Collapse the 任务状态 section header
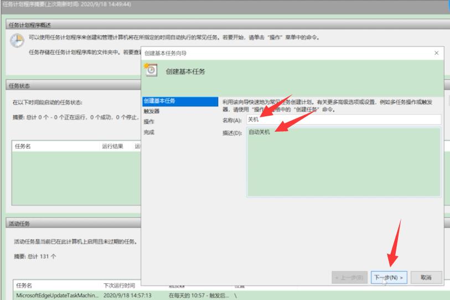The width and height of the screenshot is (450, 300). [x=74, y=86]
